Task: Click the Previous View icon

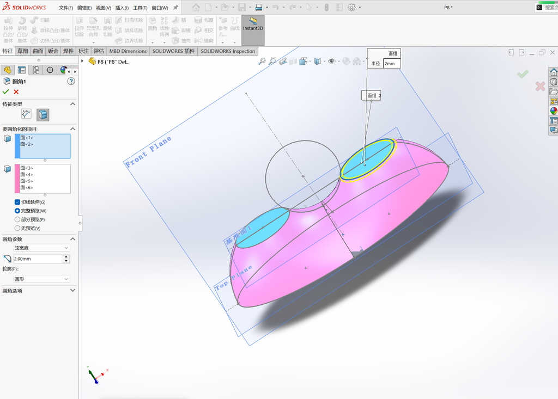Action: coord(283,61)
